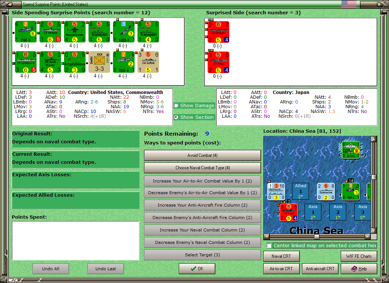Click the Submarine counter on the map
389x283 pixels.
click(x=326, y=191)
